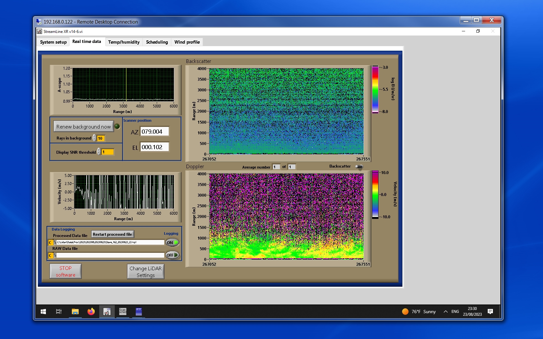Click the Display SNR threshold stepper arrows
Image resolution: width=543 pixels, height=339 pixels.
coord(99,152)
